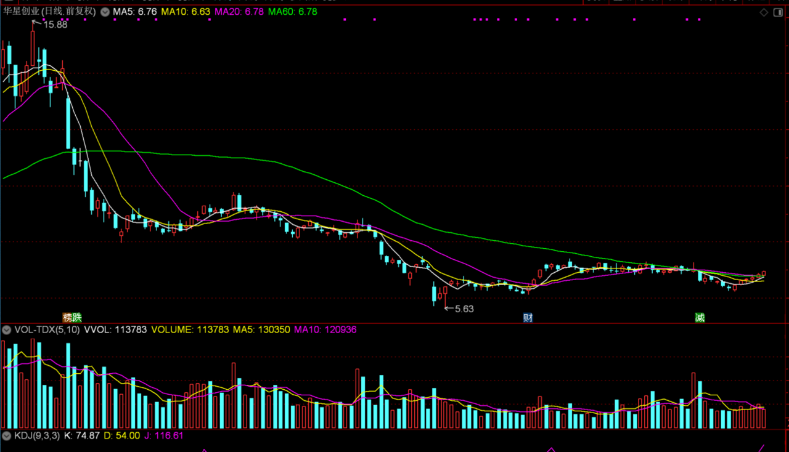This screenshot has width=789, height=452.
Task: Select the green MA60 moving average label
Action: click(x=293, y=12)
